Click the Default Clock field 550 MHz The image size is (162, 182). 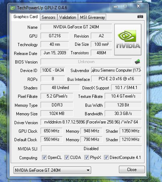point(52,139)
